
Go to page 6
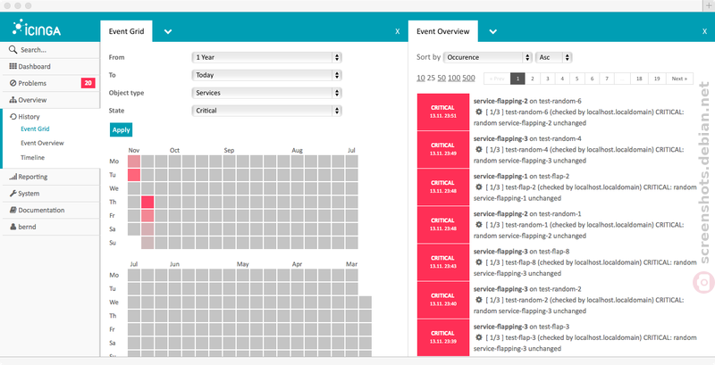(x=592, y=79)
